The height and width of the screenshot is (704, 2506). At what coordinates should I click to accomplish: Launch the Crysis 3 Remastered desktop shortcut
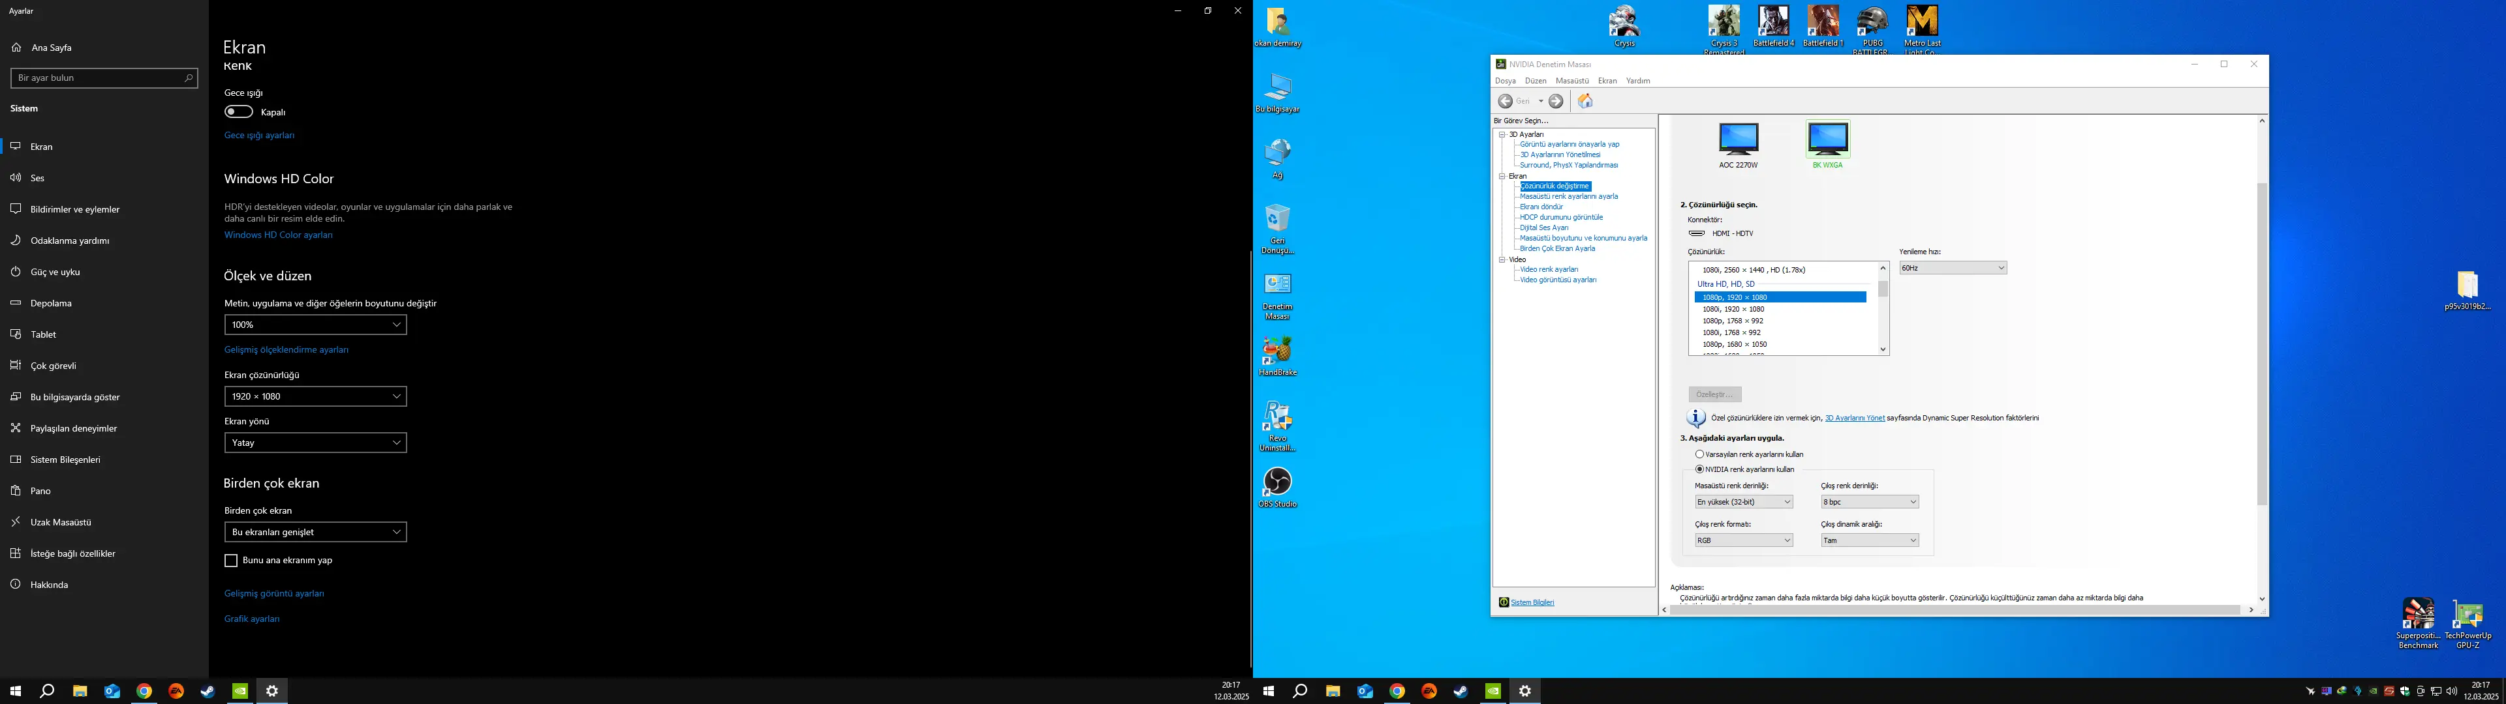click(1724, 29)
